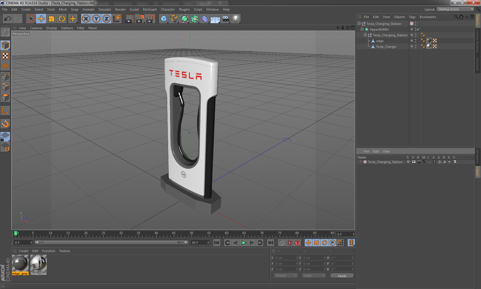Toggle X axis lock

point(86,19)
